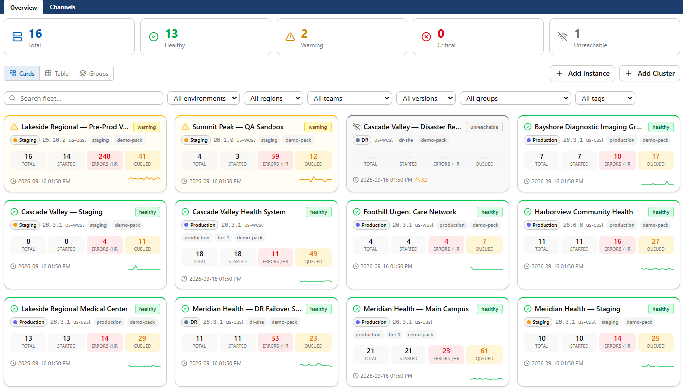
Task: Click in the Search fleet input field
Action: [x=84, y=98]
